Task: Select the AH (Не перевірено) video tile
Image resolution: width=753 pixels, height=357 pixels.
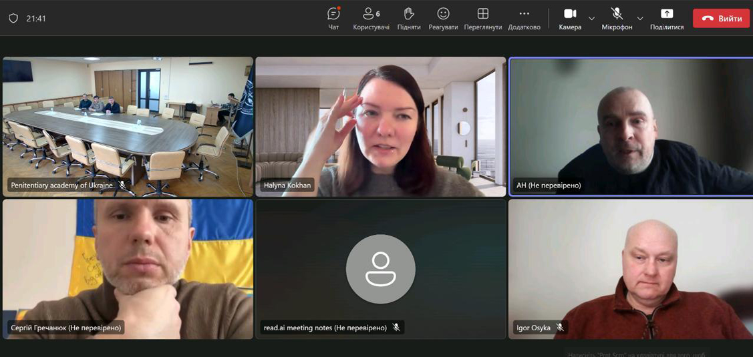Action: pyautogui.click(x=630, y=127)
